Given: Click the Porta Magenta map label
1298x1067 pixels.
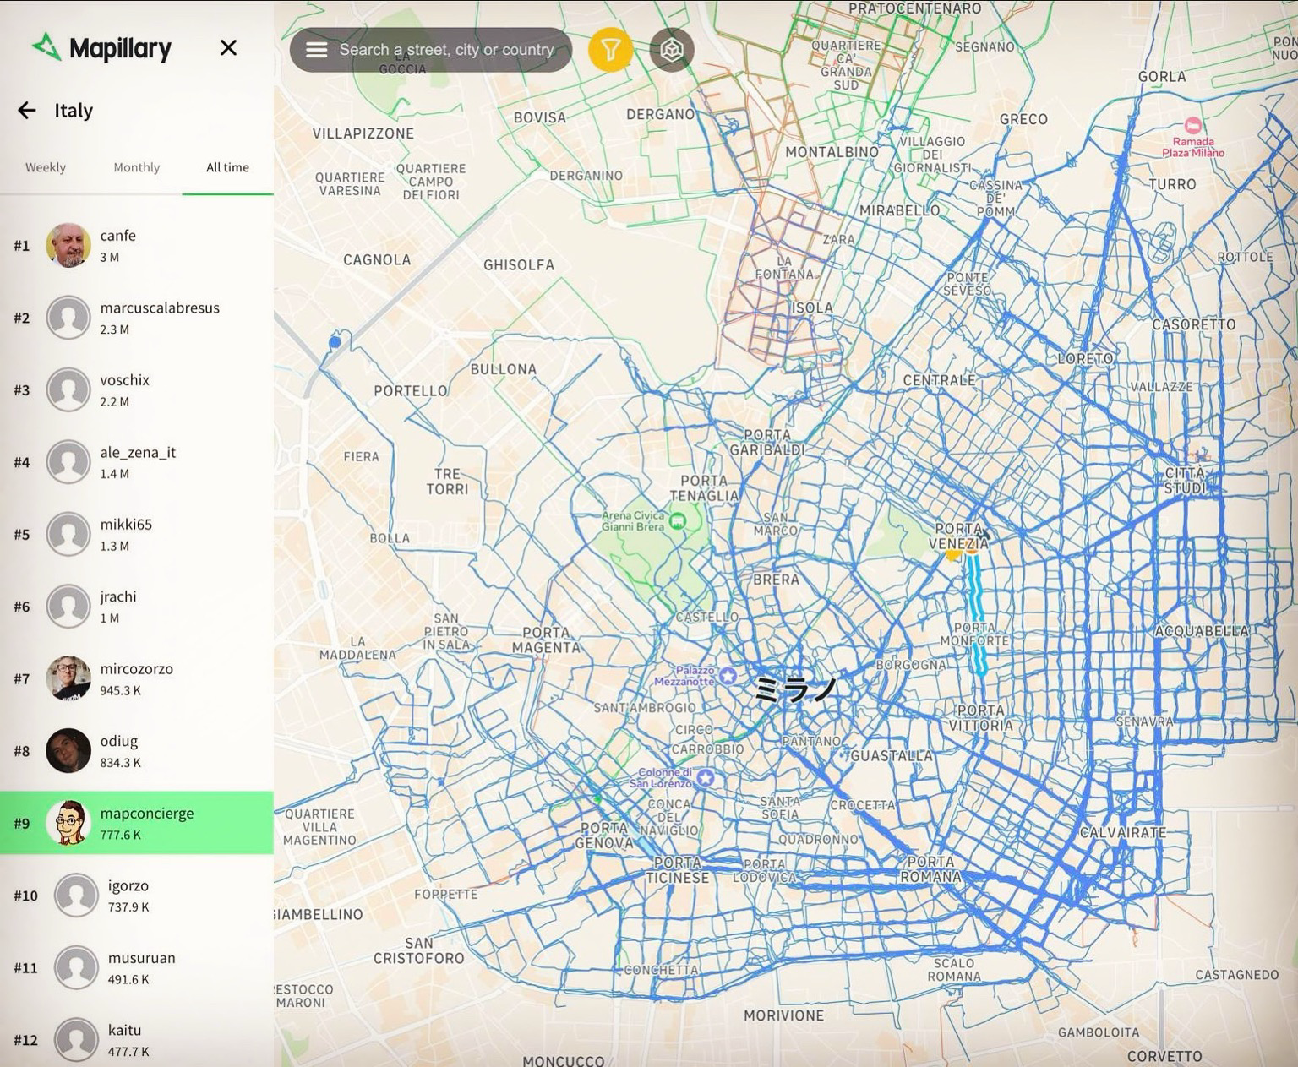Looking at the screenshot, I should pos(546,640).
